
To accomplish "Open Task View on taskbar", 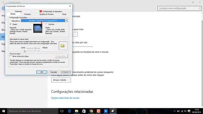I will (x=62, y=111).
